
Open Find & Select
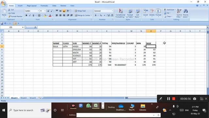(x=185, y=13)
